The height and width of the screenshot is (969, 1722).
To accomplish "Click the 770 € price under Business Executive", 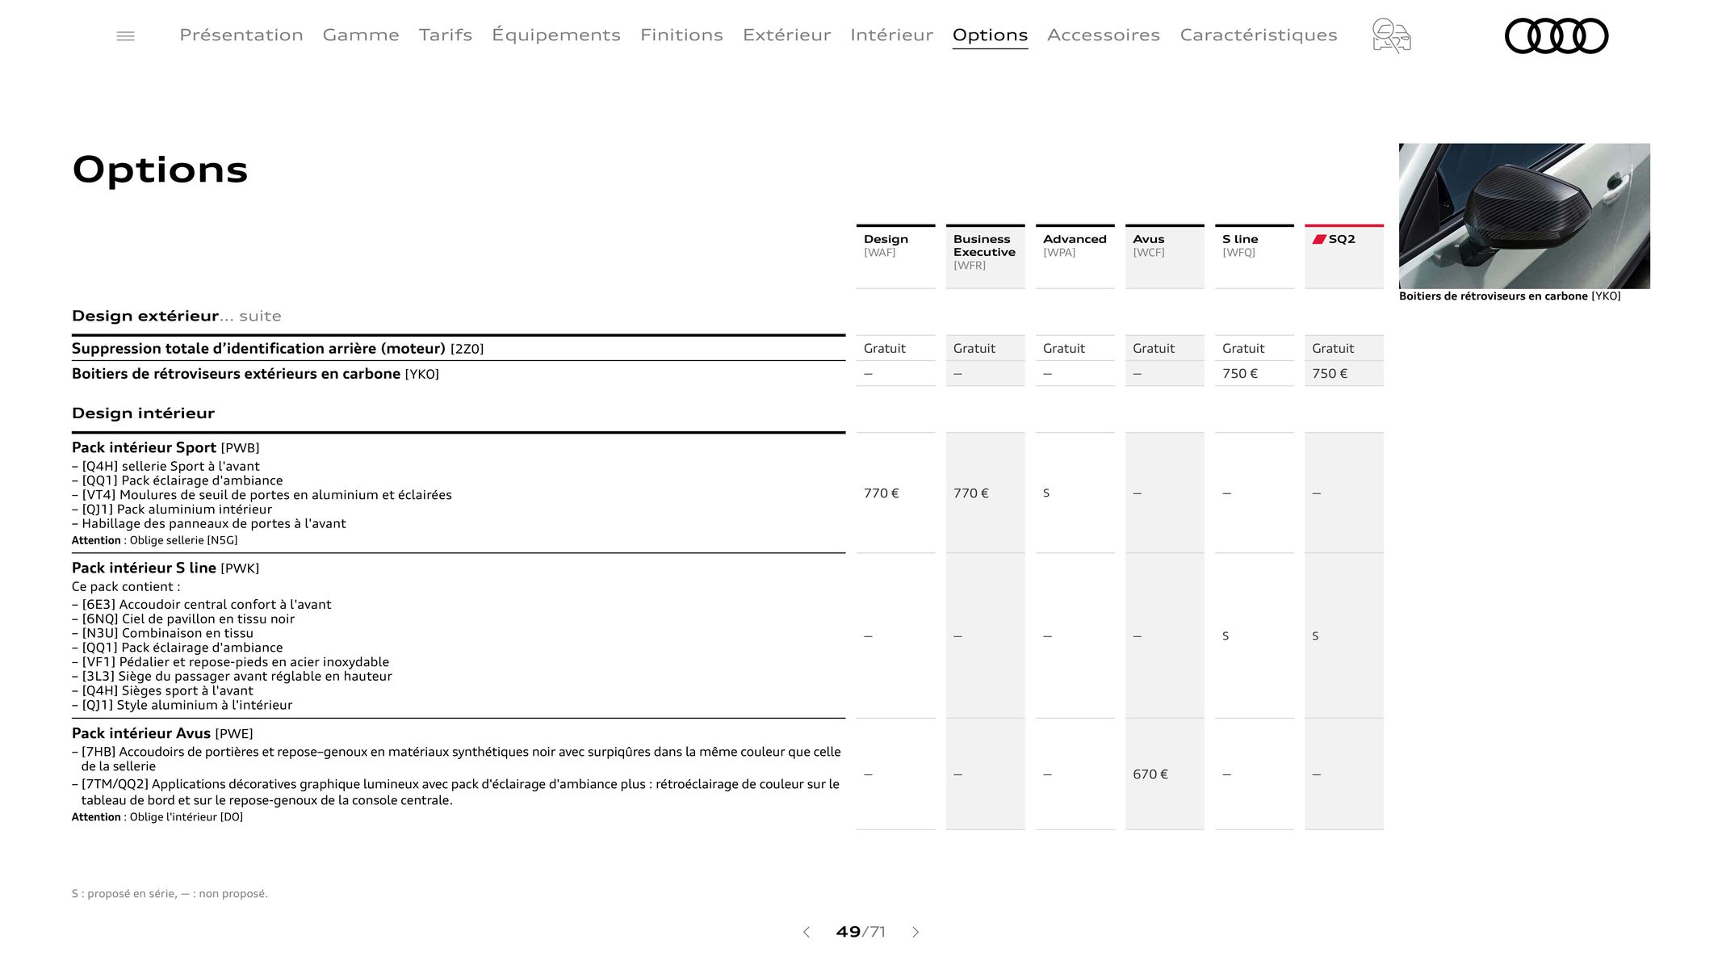I will click(970, 493).
